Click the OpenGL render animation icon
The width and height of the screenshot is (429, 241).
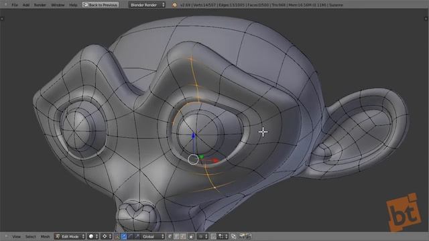click(249, 236)
